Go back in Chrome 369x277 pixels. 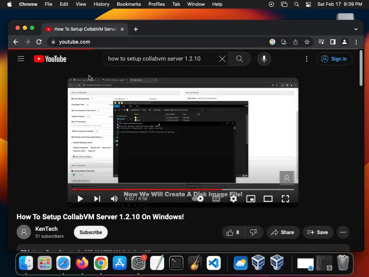(x=16, y=42)
